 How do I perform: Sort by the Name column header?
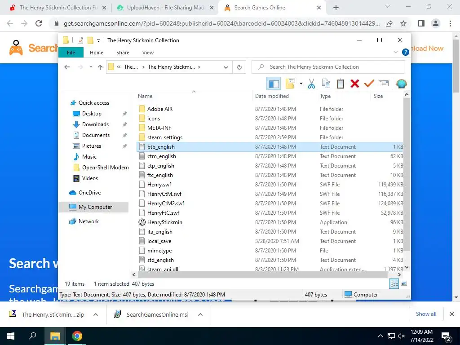point(194,96)
